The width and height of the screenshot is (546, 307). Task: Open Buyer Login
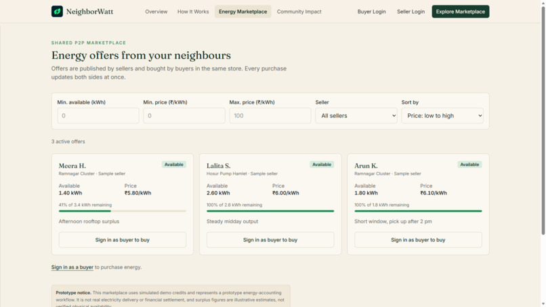pyautogui.click(x=371, y=12)
